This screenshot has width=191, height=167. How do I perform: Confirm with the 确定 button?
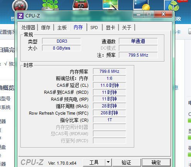coord(156,162)
